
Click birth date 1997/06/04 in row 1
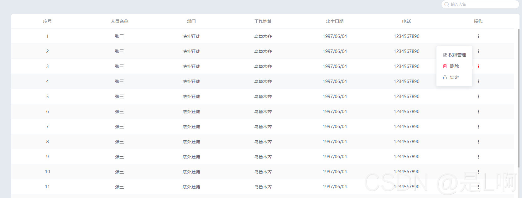tap(335, 36)
